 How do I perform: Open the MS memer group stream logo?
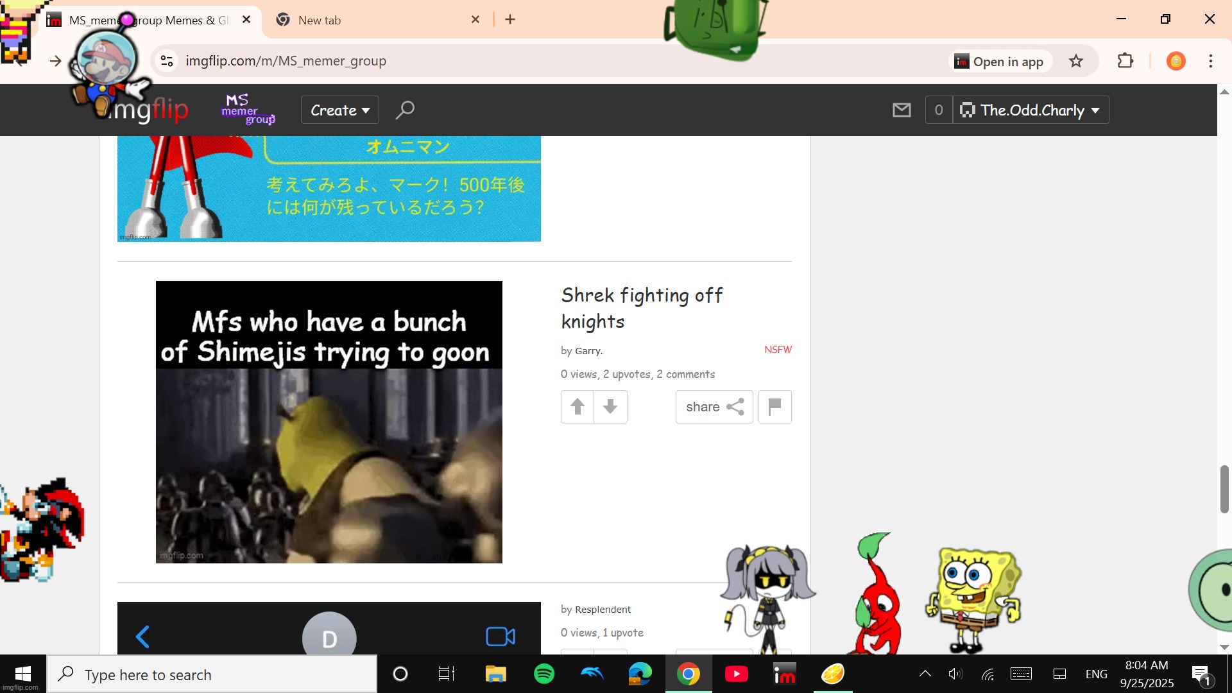[x=248, y=110]
